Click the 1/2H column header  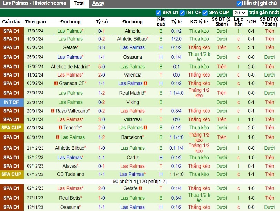[251, 22]
